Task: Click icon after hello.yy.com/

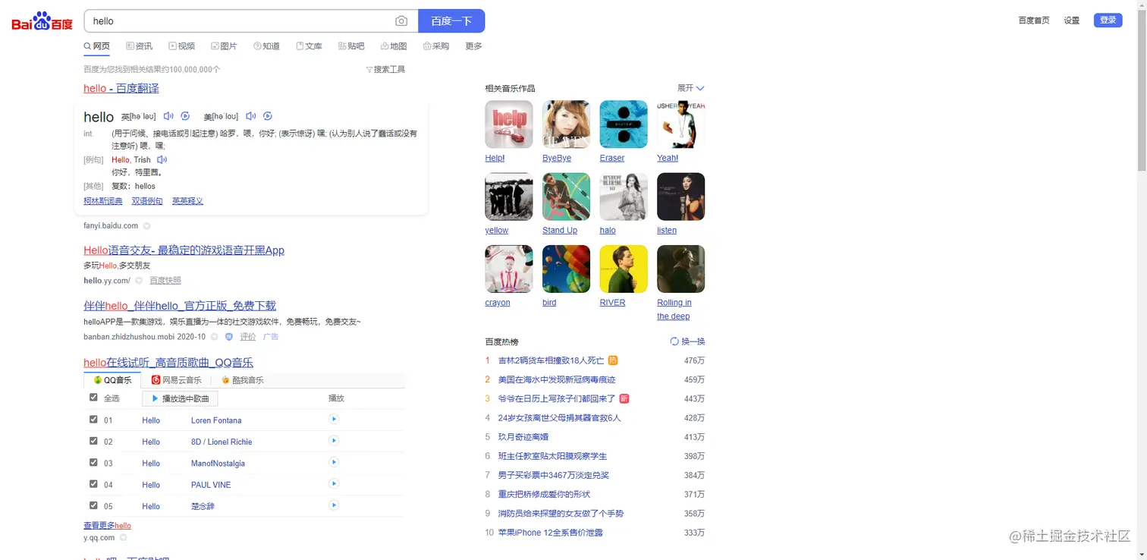Action: (x=139, y=281)
